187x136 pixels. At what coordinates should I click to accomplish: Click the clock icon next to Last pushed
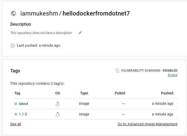(x=13, y=46)
